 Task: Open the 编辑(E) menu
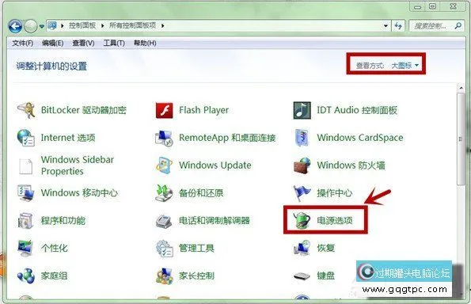pos(52,44)
